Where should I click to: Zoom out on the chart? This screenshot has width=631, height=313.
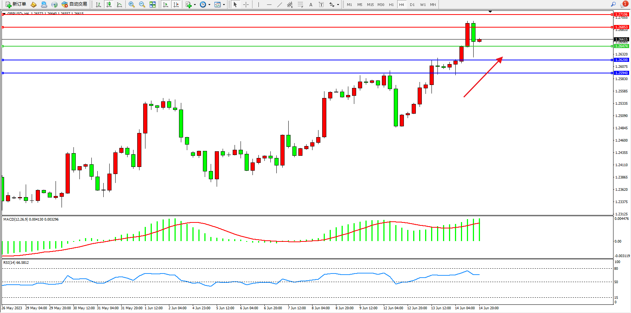[142, 4]
